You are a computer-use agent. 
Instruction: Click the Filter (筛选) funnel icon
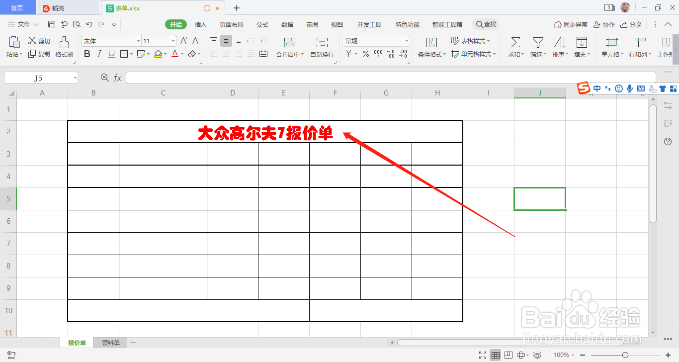[538, 42]
